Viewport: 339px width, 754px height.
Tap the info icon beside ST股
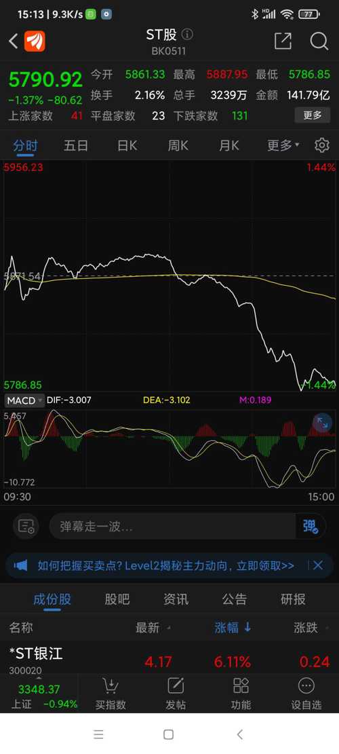point(187,35)
